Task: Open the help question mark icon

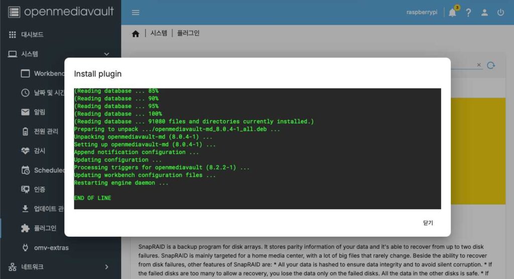Action: pyautogui.click(x=468, y=13)
